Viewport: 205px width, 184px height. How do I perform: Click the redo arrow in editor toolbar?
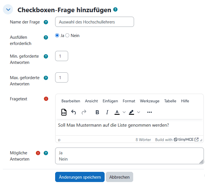(x=84, y=112)
